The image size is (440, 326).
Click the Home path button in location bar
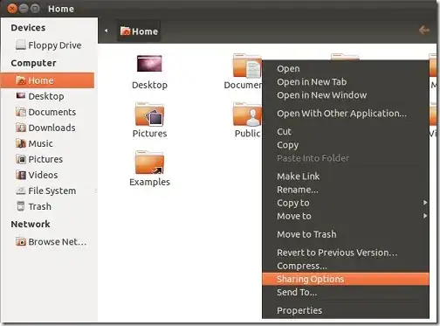tap(139, 31)
